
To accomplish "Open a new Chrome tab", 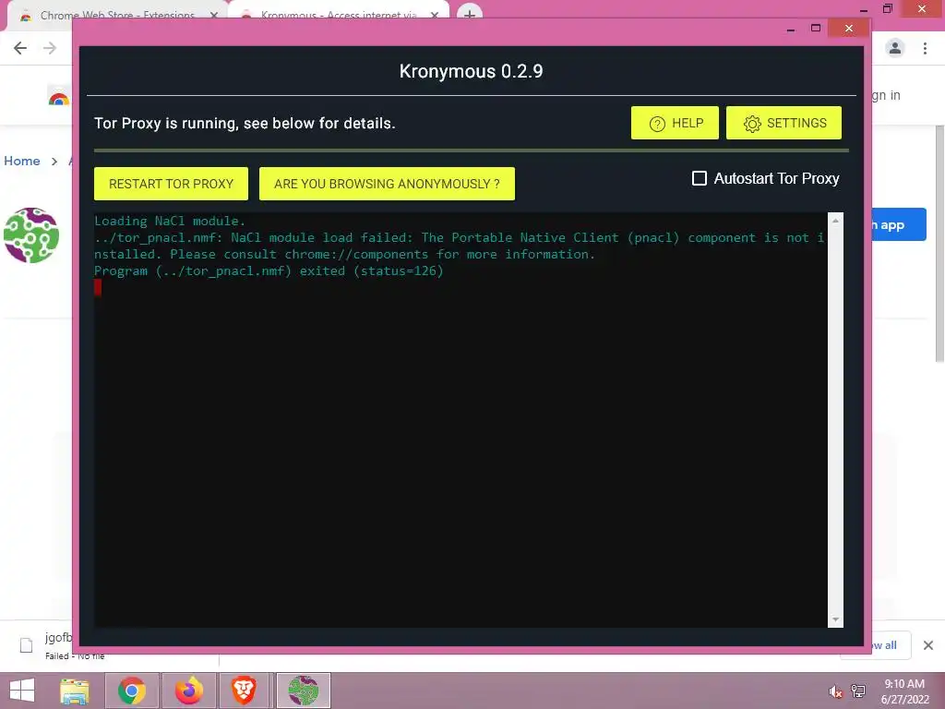I will [470, 13].
